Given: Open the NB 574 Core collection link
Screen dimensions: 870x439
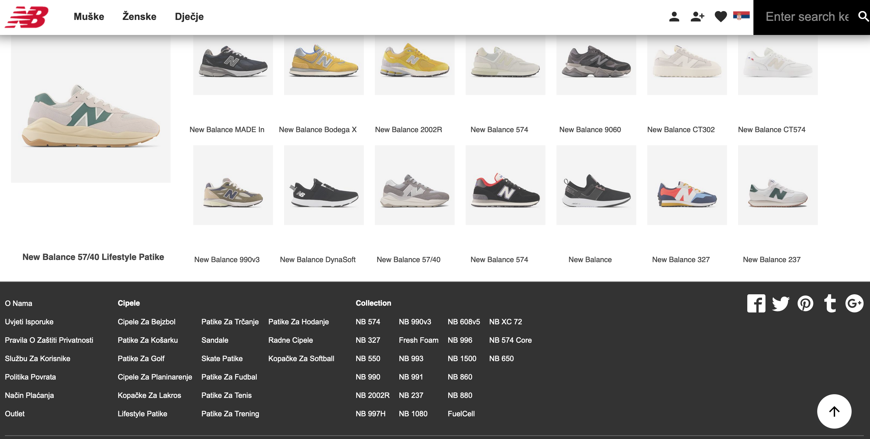Looking at the screenshot, I should [x=510, y=340].
